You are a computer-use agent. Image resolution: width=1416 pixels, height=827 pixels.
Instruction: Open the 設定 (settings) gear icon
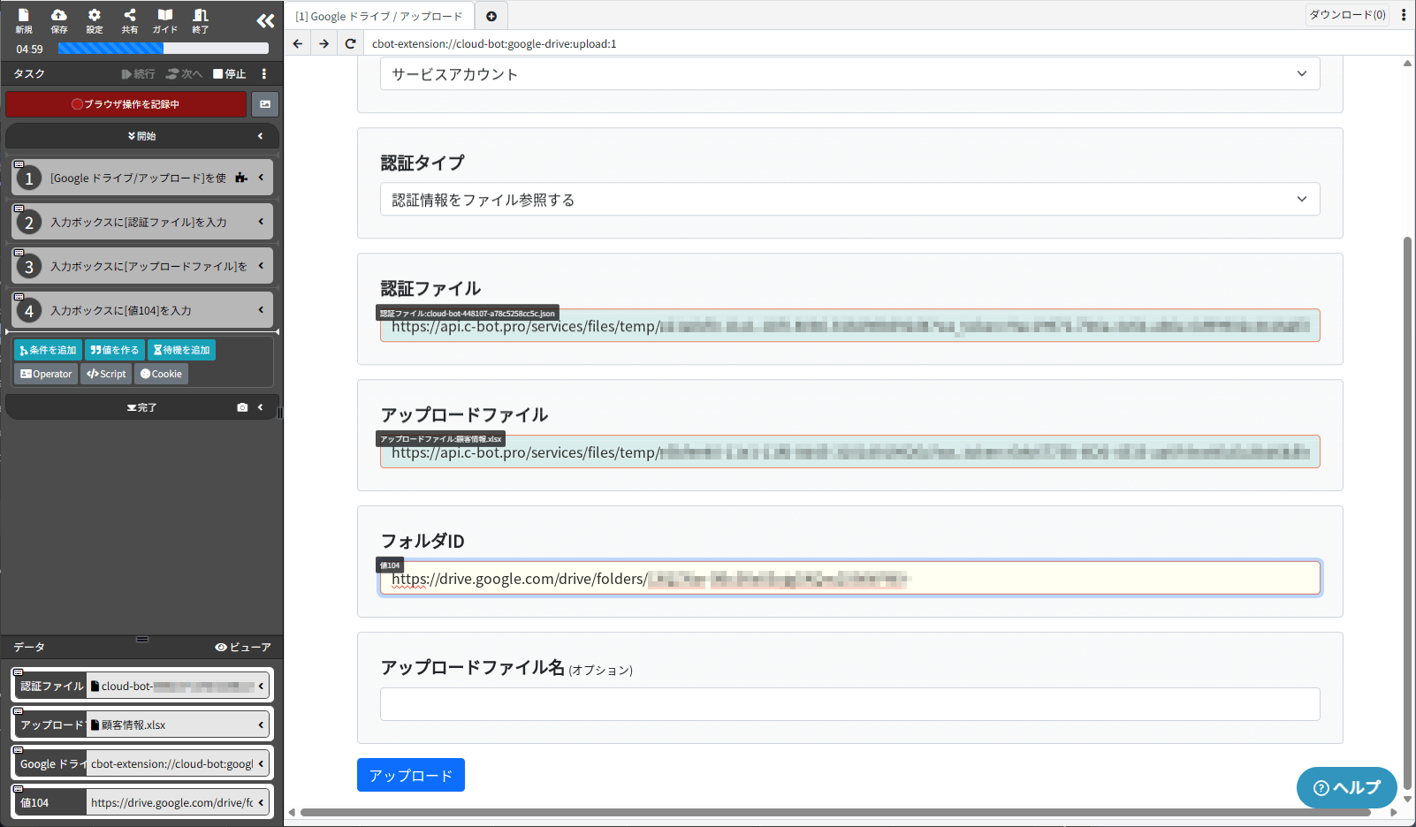click(x=95, y=20)
